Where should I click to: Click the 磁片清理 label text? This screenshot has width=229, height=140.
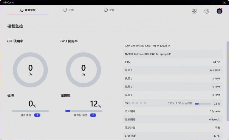26,115
